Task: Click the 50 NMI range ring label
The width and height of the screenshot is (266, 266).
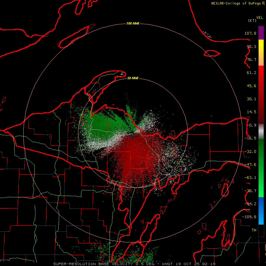Action: point(133,78)
